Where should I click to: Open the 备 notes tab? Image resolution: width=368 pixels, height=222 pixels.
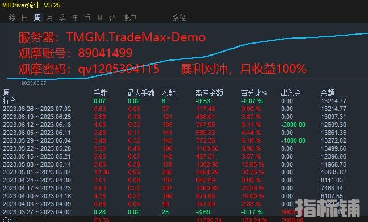point(112,18)
